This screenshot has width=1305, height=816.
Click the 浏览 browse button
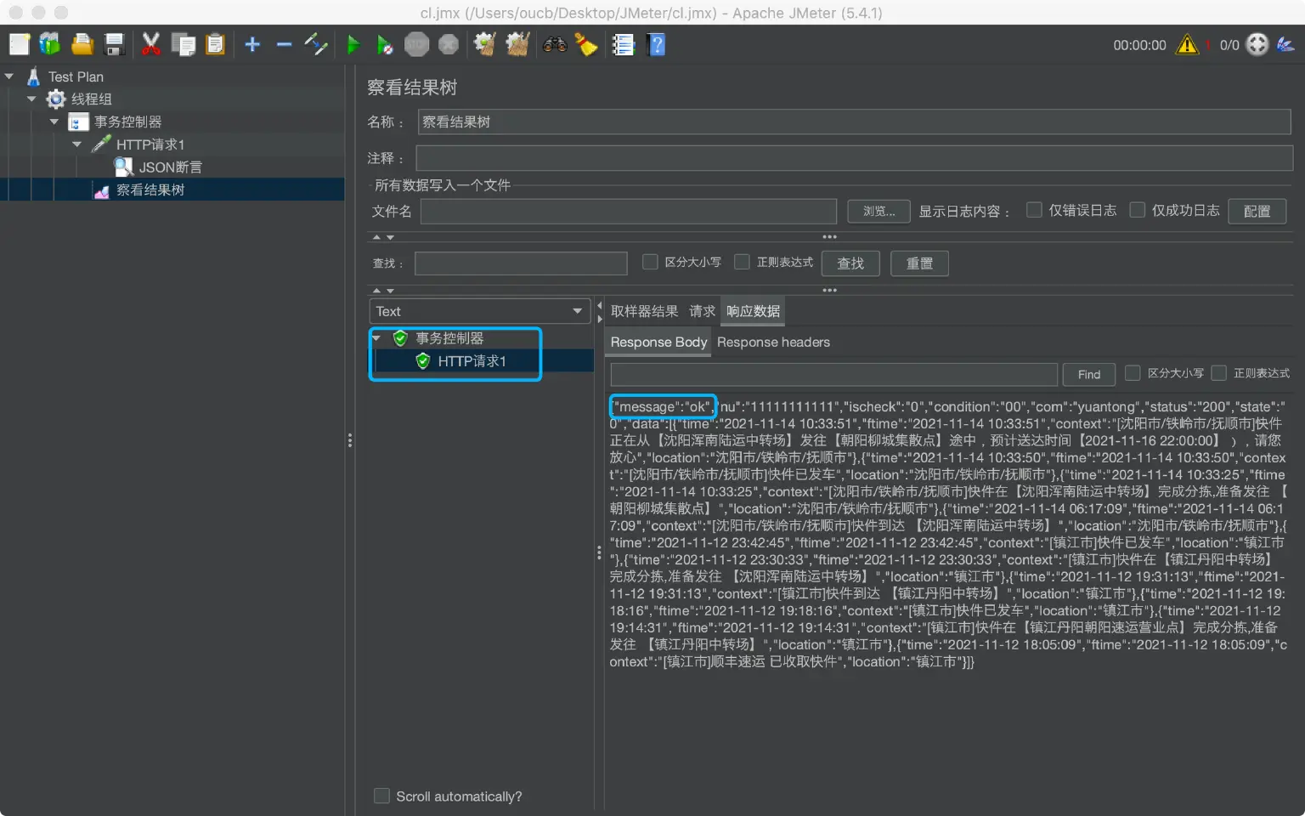click(x=878, y=211)
